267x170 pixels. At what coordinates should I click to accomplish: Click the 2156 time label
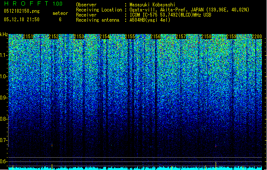(x=155, y=37)
